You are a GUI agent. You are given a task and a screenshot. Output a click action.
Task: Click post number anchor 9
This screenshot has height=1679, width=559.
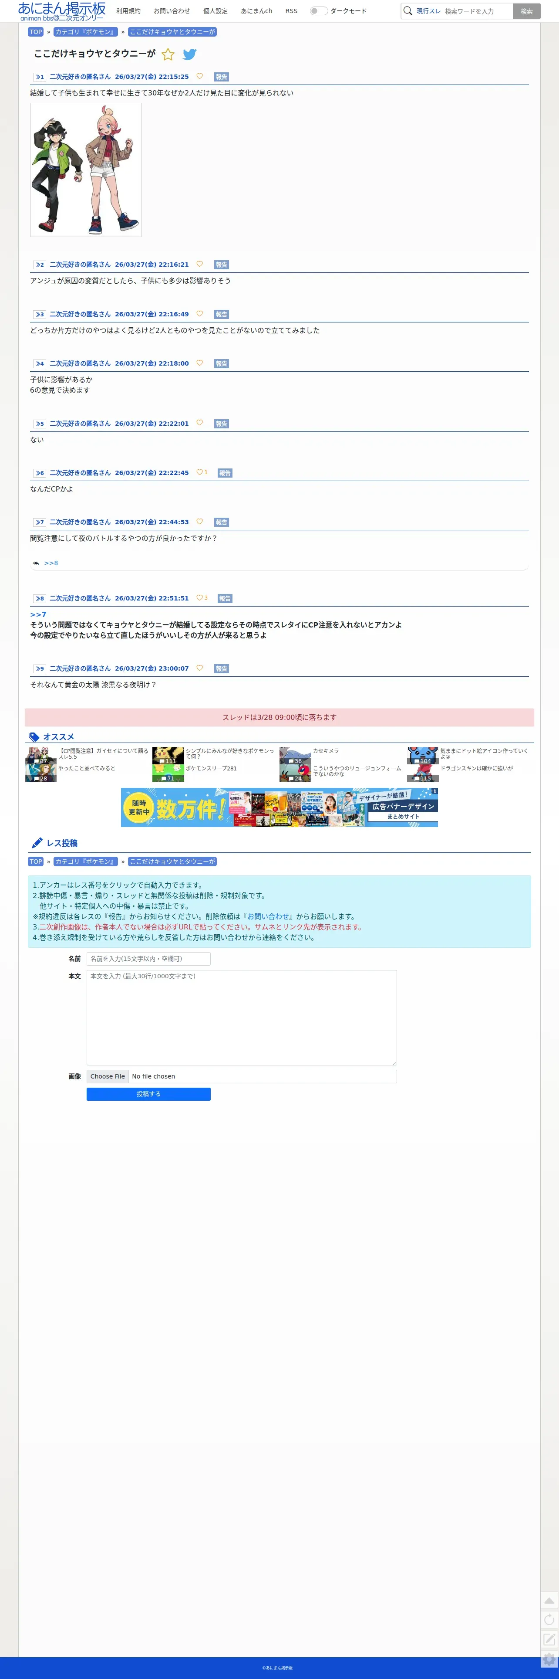(x=40, y=669)
